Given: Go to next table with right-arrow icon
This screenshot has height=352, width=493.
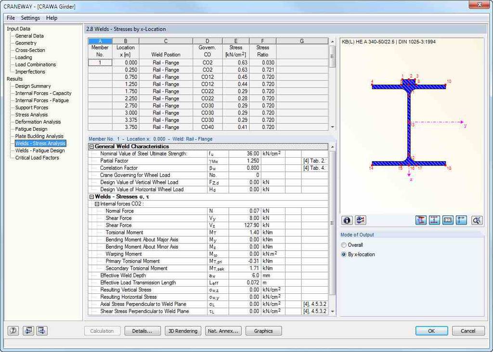Looking at the screenshot, I should click(x=42, y=331).
